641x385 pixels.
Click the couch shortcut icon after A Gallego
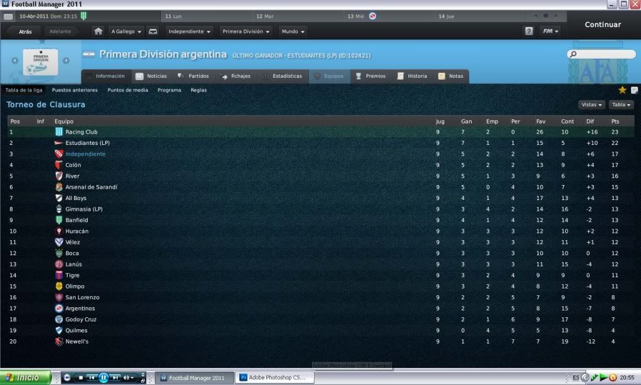tap(153, 31)
